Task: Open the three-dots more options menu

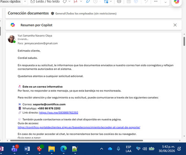Action: click(x=155, y=1)
